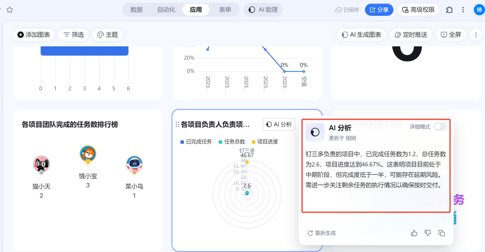Toggle the 项目进度 legend item
The width and height of the screenshot is (485, 252).
pyautogui.click(x=265, y=142)
